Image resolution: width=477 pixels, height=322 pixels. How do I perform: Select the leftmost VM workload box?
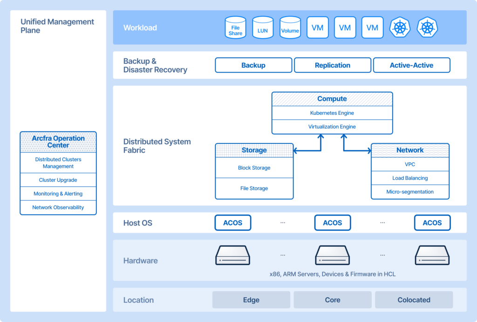[x=318, y=28]
